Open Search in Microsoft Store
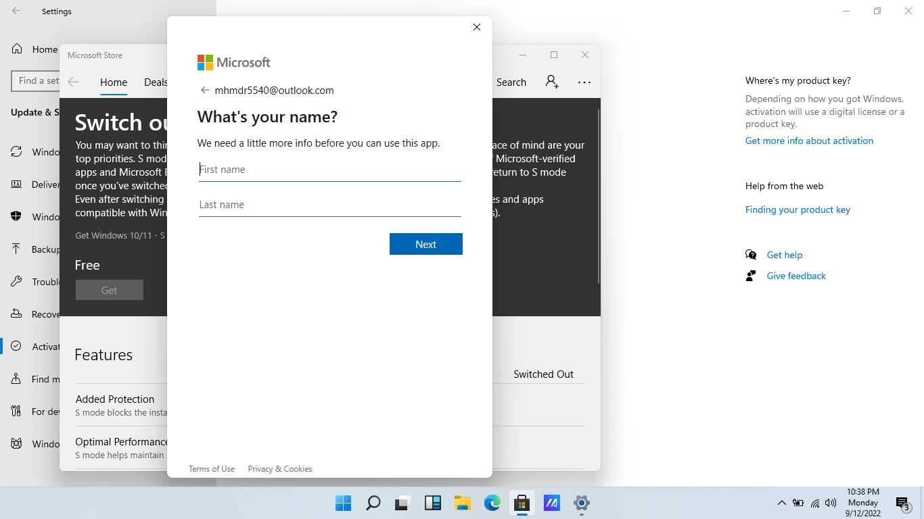Screen dimensions: 924x519 511,82
